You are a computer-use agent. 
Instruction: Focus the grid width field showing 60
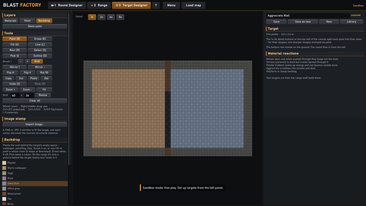click(x=15, y=96)
